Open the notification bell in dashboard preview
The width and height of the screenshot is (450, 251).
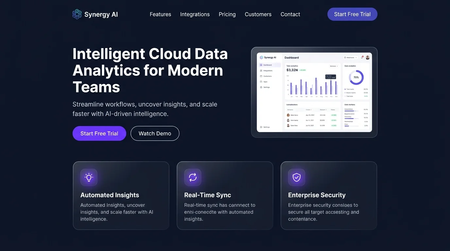tap(362, 58)
